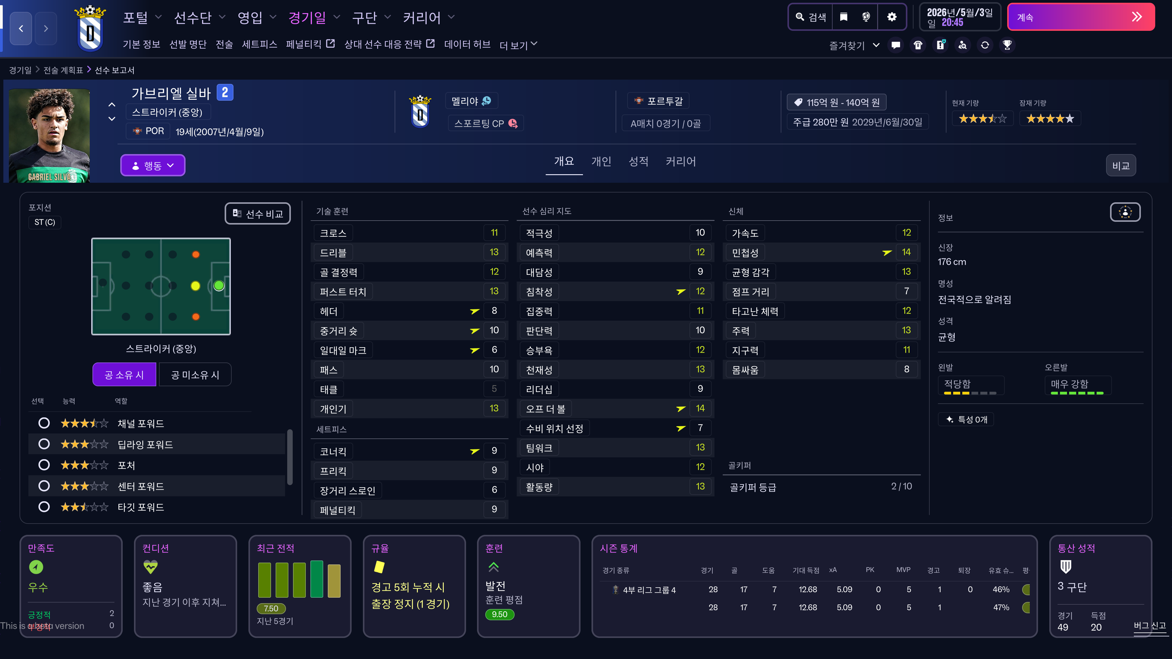Select the 포처 role radio button

click(44, 465)
